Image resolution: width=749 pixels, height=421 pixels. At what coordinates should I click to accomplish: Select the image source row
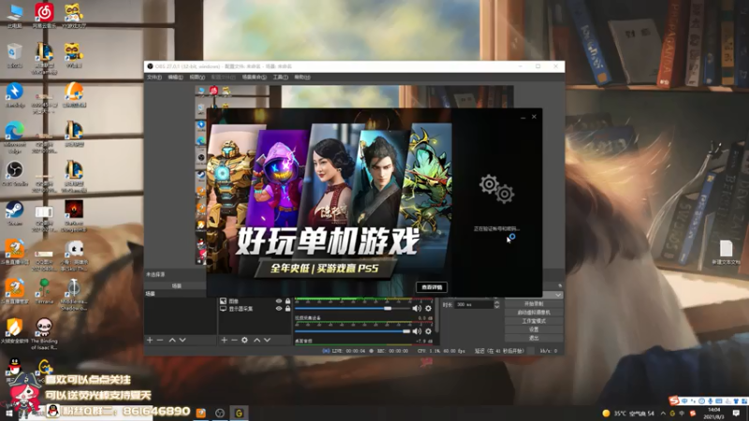tap(255, 301)
